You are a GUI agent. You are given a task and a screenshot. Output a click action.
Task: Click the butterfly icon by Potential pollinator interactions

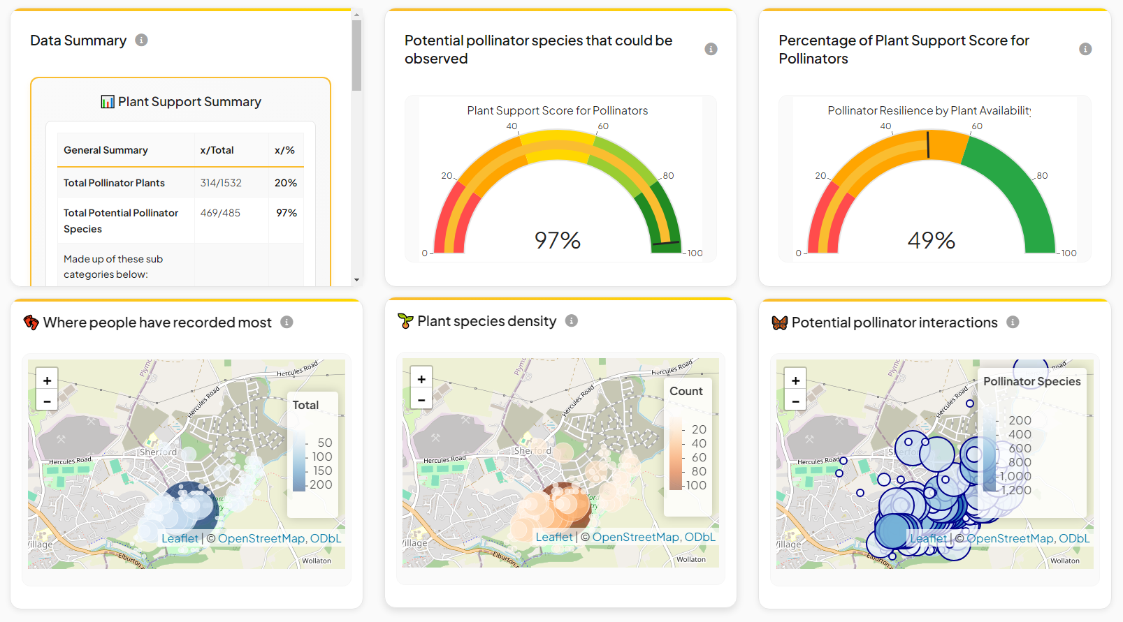coord(779,323)
